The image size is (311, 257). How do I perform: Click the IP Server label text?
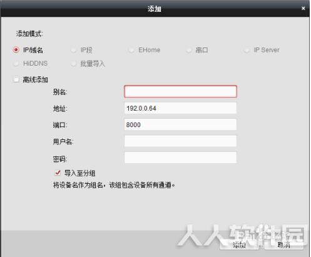[x=267, y=50]
